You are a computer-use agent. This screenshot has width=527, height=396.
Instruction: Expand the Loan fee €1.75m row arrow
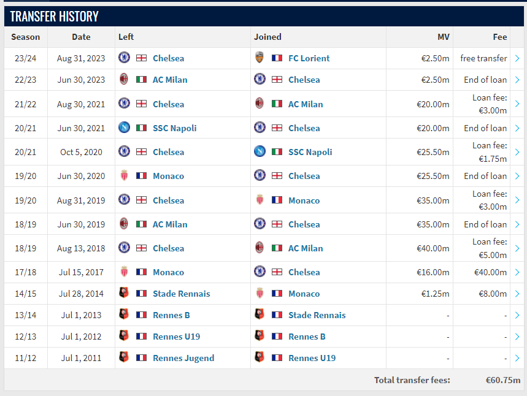(517, 152)
